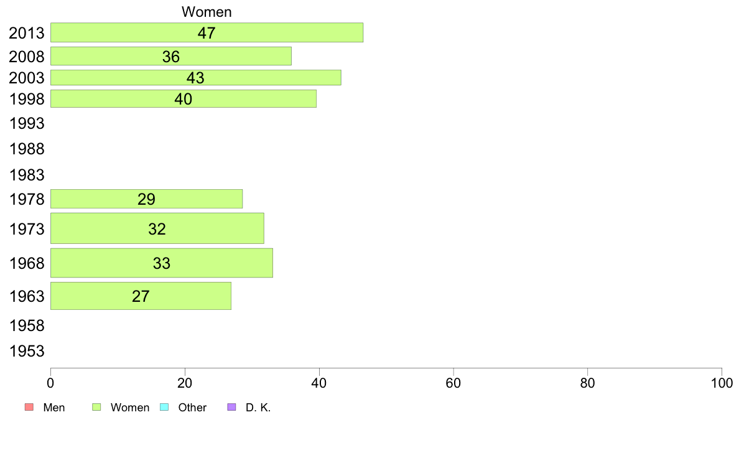739x458 pixels.
Task: Select the 1998 bar showing 40
Action: [184, 98]
